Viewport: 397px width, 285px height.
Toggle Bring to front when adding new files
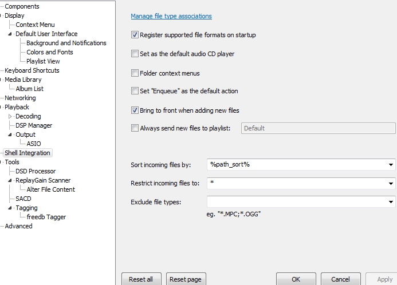pos(135,110)
